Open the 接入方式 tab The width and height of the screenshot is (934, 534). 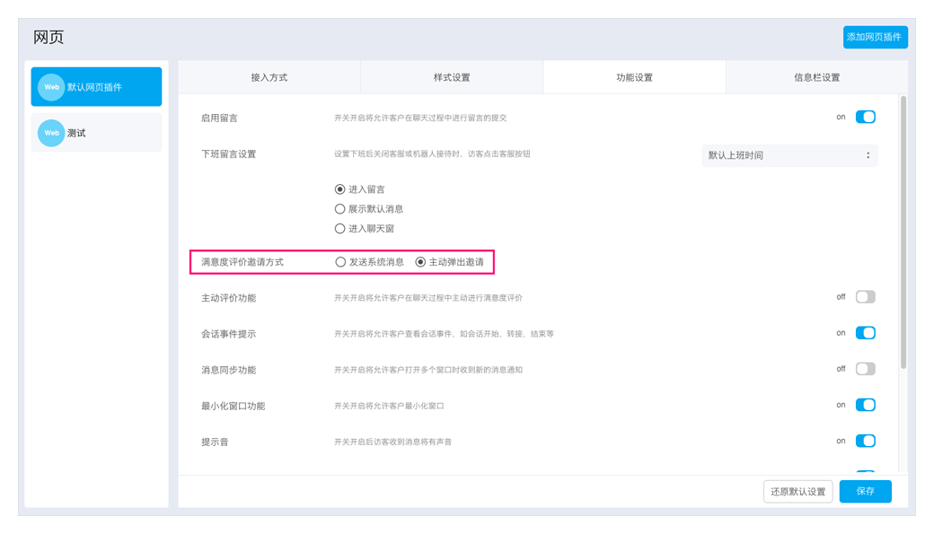click(269, 77)
